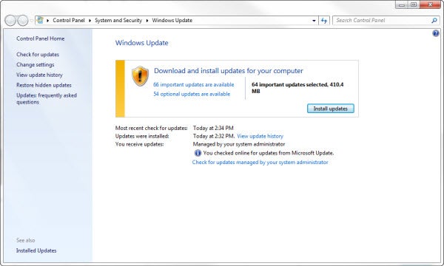Click the Windows Update page heading

tap(142, 43)
